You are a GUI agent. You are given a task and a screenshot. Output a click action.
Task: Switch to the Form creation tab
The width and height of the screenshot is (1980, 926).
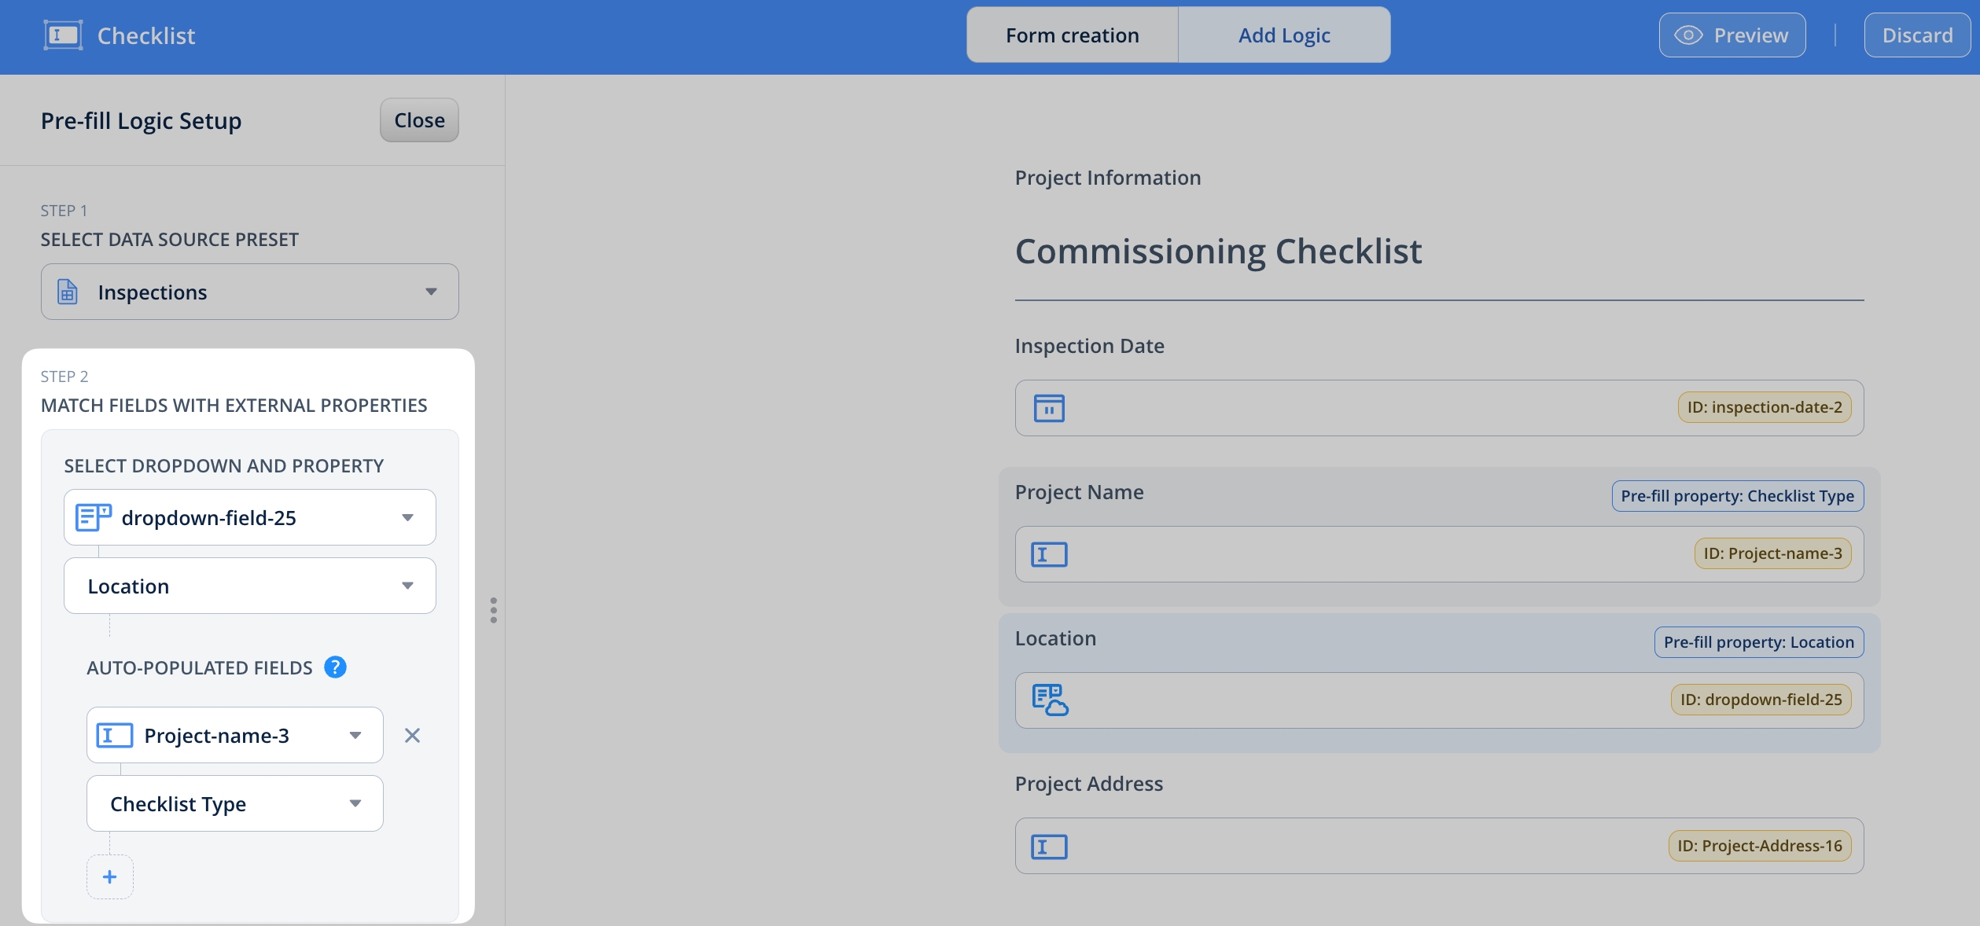point(1072,35)
